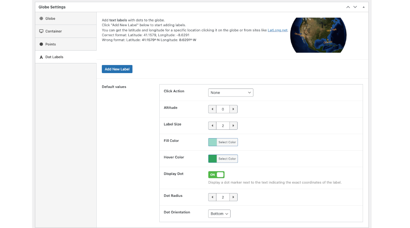
Task: Open the Click Action dropdown
Action: point(231,93)
